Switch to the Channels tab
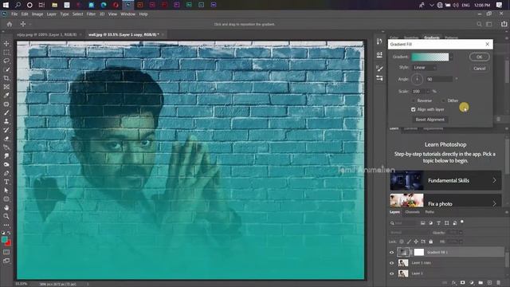The width and height of the screenshot is (510, 287). (413, 212)
